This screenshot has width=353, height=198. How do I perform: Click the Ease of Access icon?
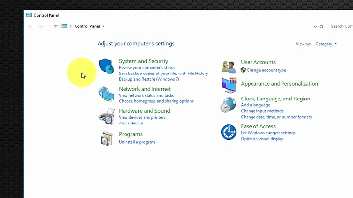[229, 132]
